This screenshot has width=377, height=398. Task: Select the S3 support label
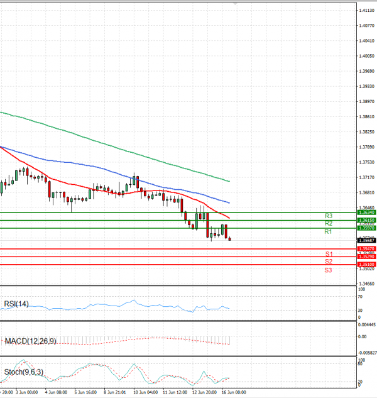tap(328, 270)
